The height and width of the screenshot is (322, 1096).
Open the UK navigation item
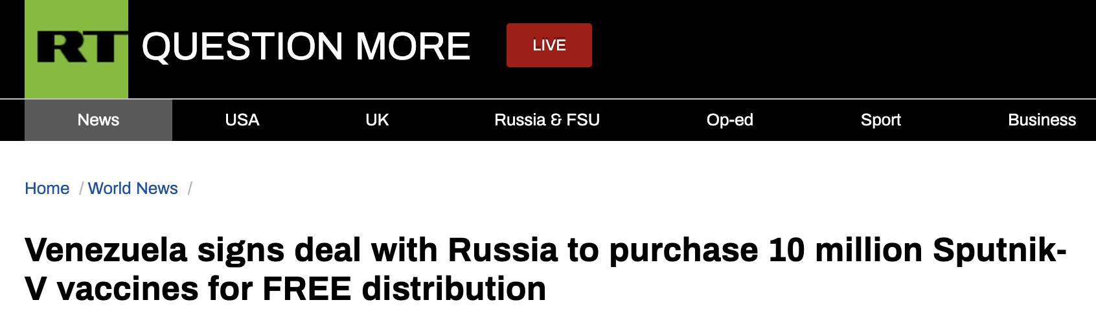click(x=377, y=120)
